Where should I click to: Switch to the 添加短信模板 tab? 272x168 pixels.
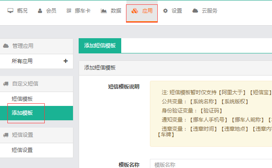100,46
